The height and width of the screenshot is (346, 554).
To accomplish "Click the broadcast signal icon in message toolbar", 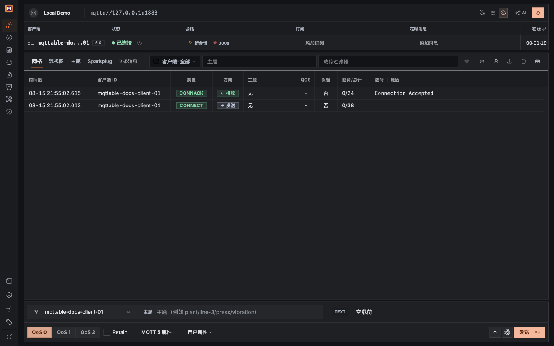I will coord(482,62).
